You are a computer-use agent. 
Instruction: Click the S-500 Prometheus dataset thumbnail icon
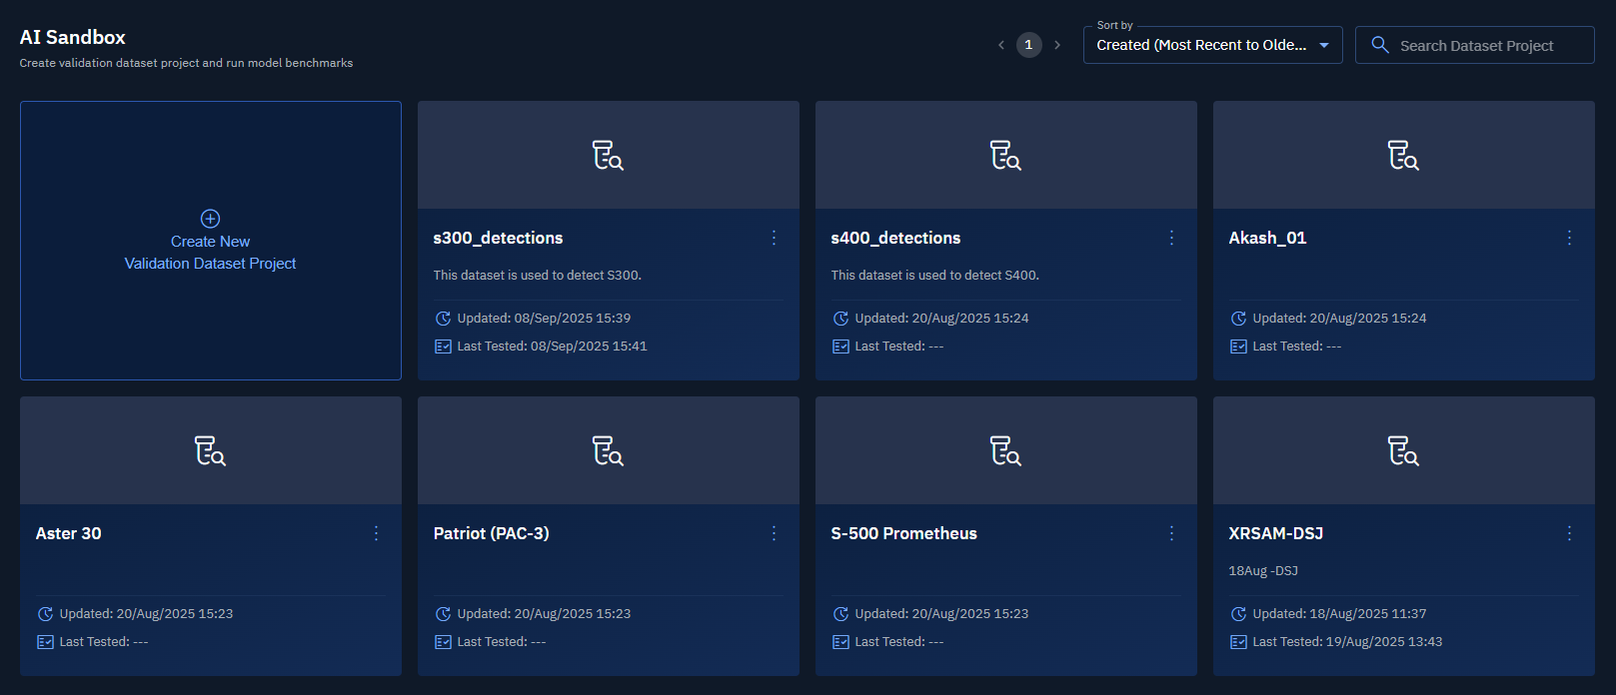(x=1005, y=451)
